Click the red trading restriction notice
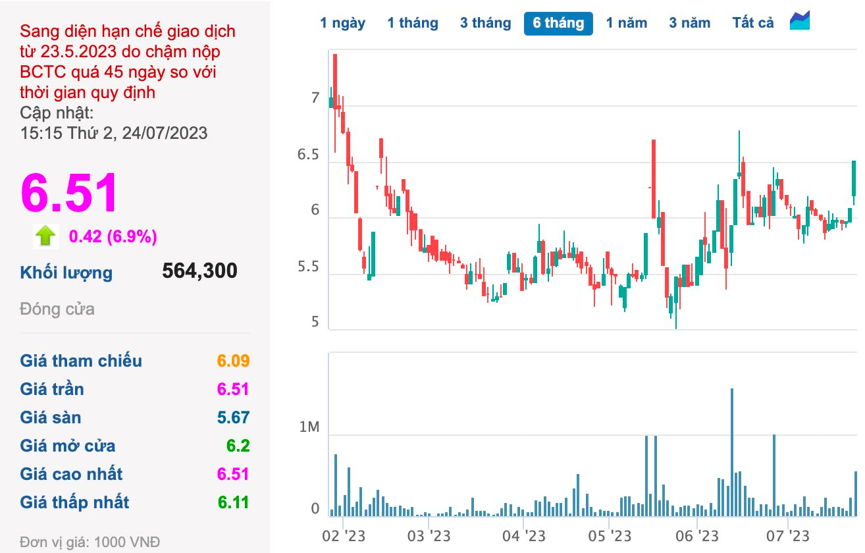The image size is (865, 553). point(128,62)
